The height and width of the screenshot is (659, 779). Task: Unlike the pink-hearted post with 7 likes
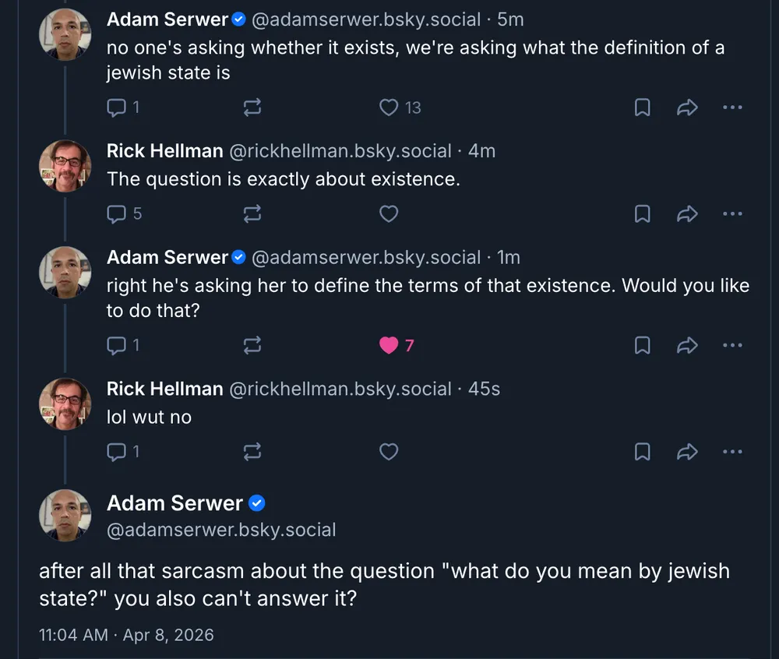coord(389,344)
